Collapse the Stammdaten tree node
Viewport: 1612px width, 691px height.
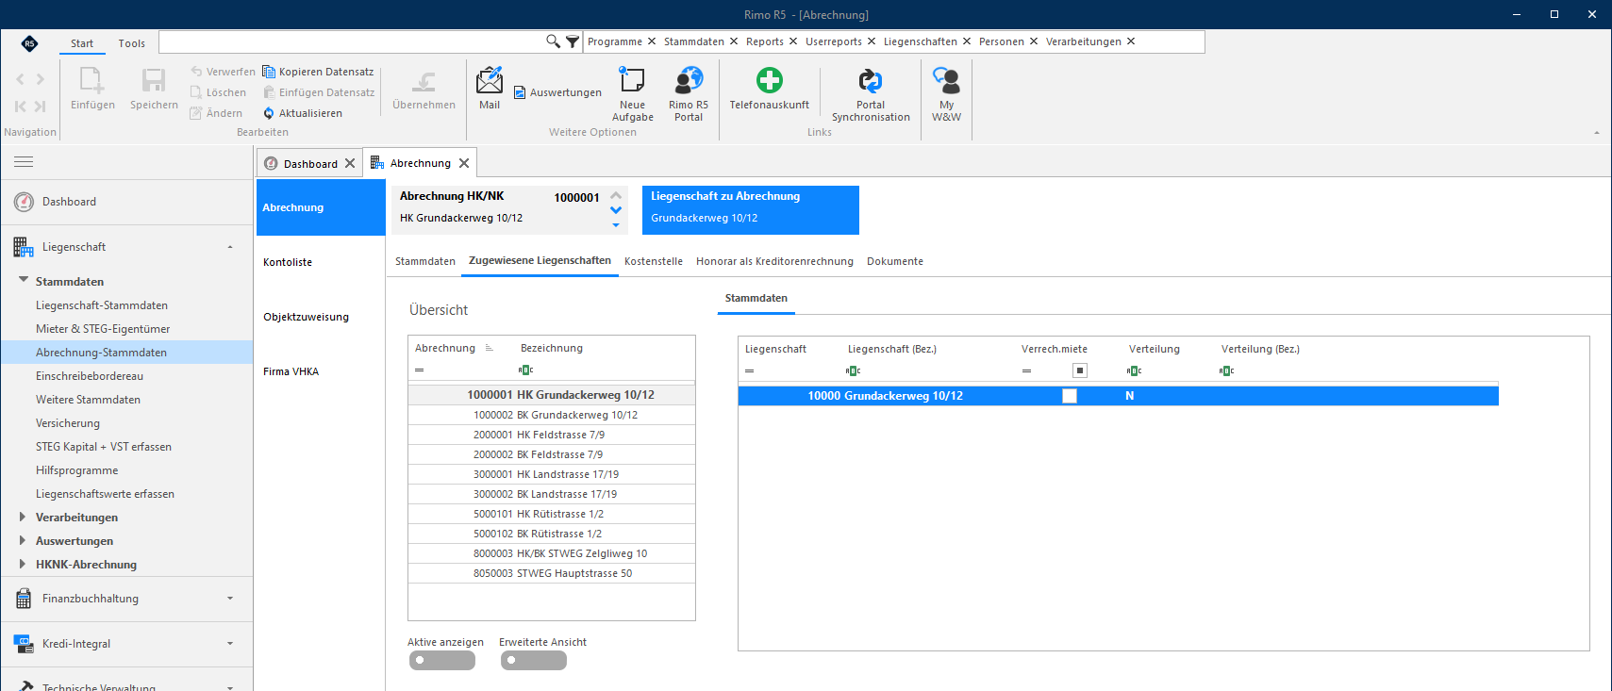tap(24, 280)
